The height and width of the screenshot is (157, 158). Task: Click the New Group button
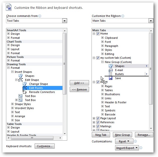coord(122,135)
